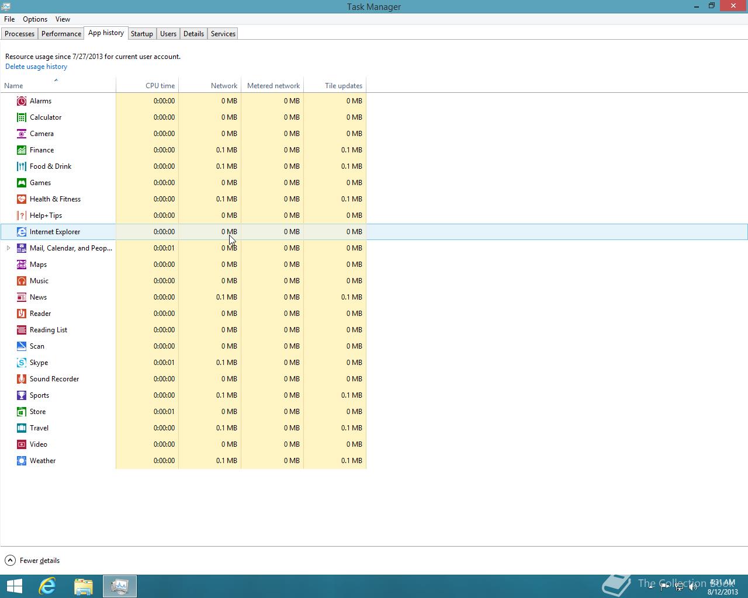Click the Music app icon
Viewport: 748px width, 598px height.
pyautogui.click(x=22, y=281)
